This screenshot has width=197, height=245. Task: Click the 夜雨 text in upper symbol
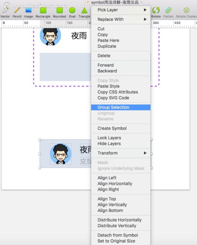pyautogui.click(x=79, y=36)
